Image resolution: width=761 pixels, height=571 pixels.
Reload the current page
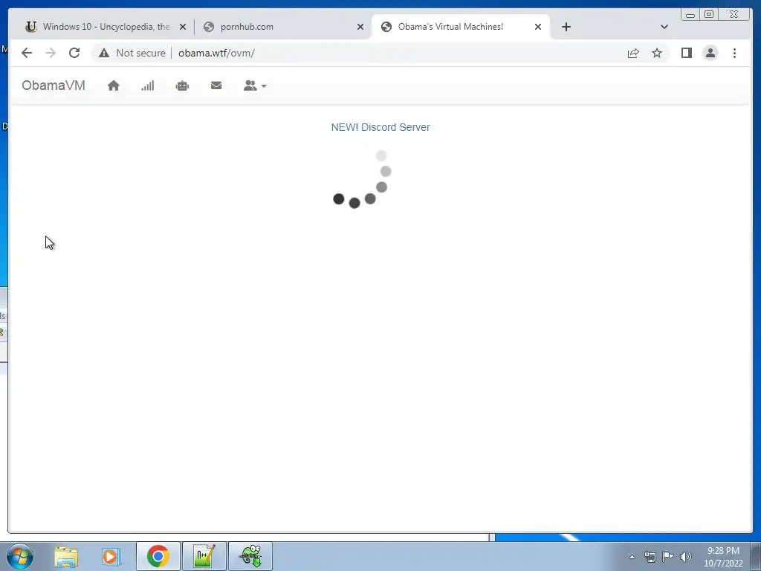click(74, 53)
